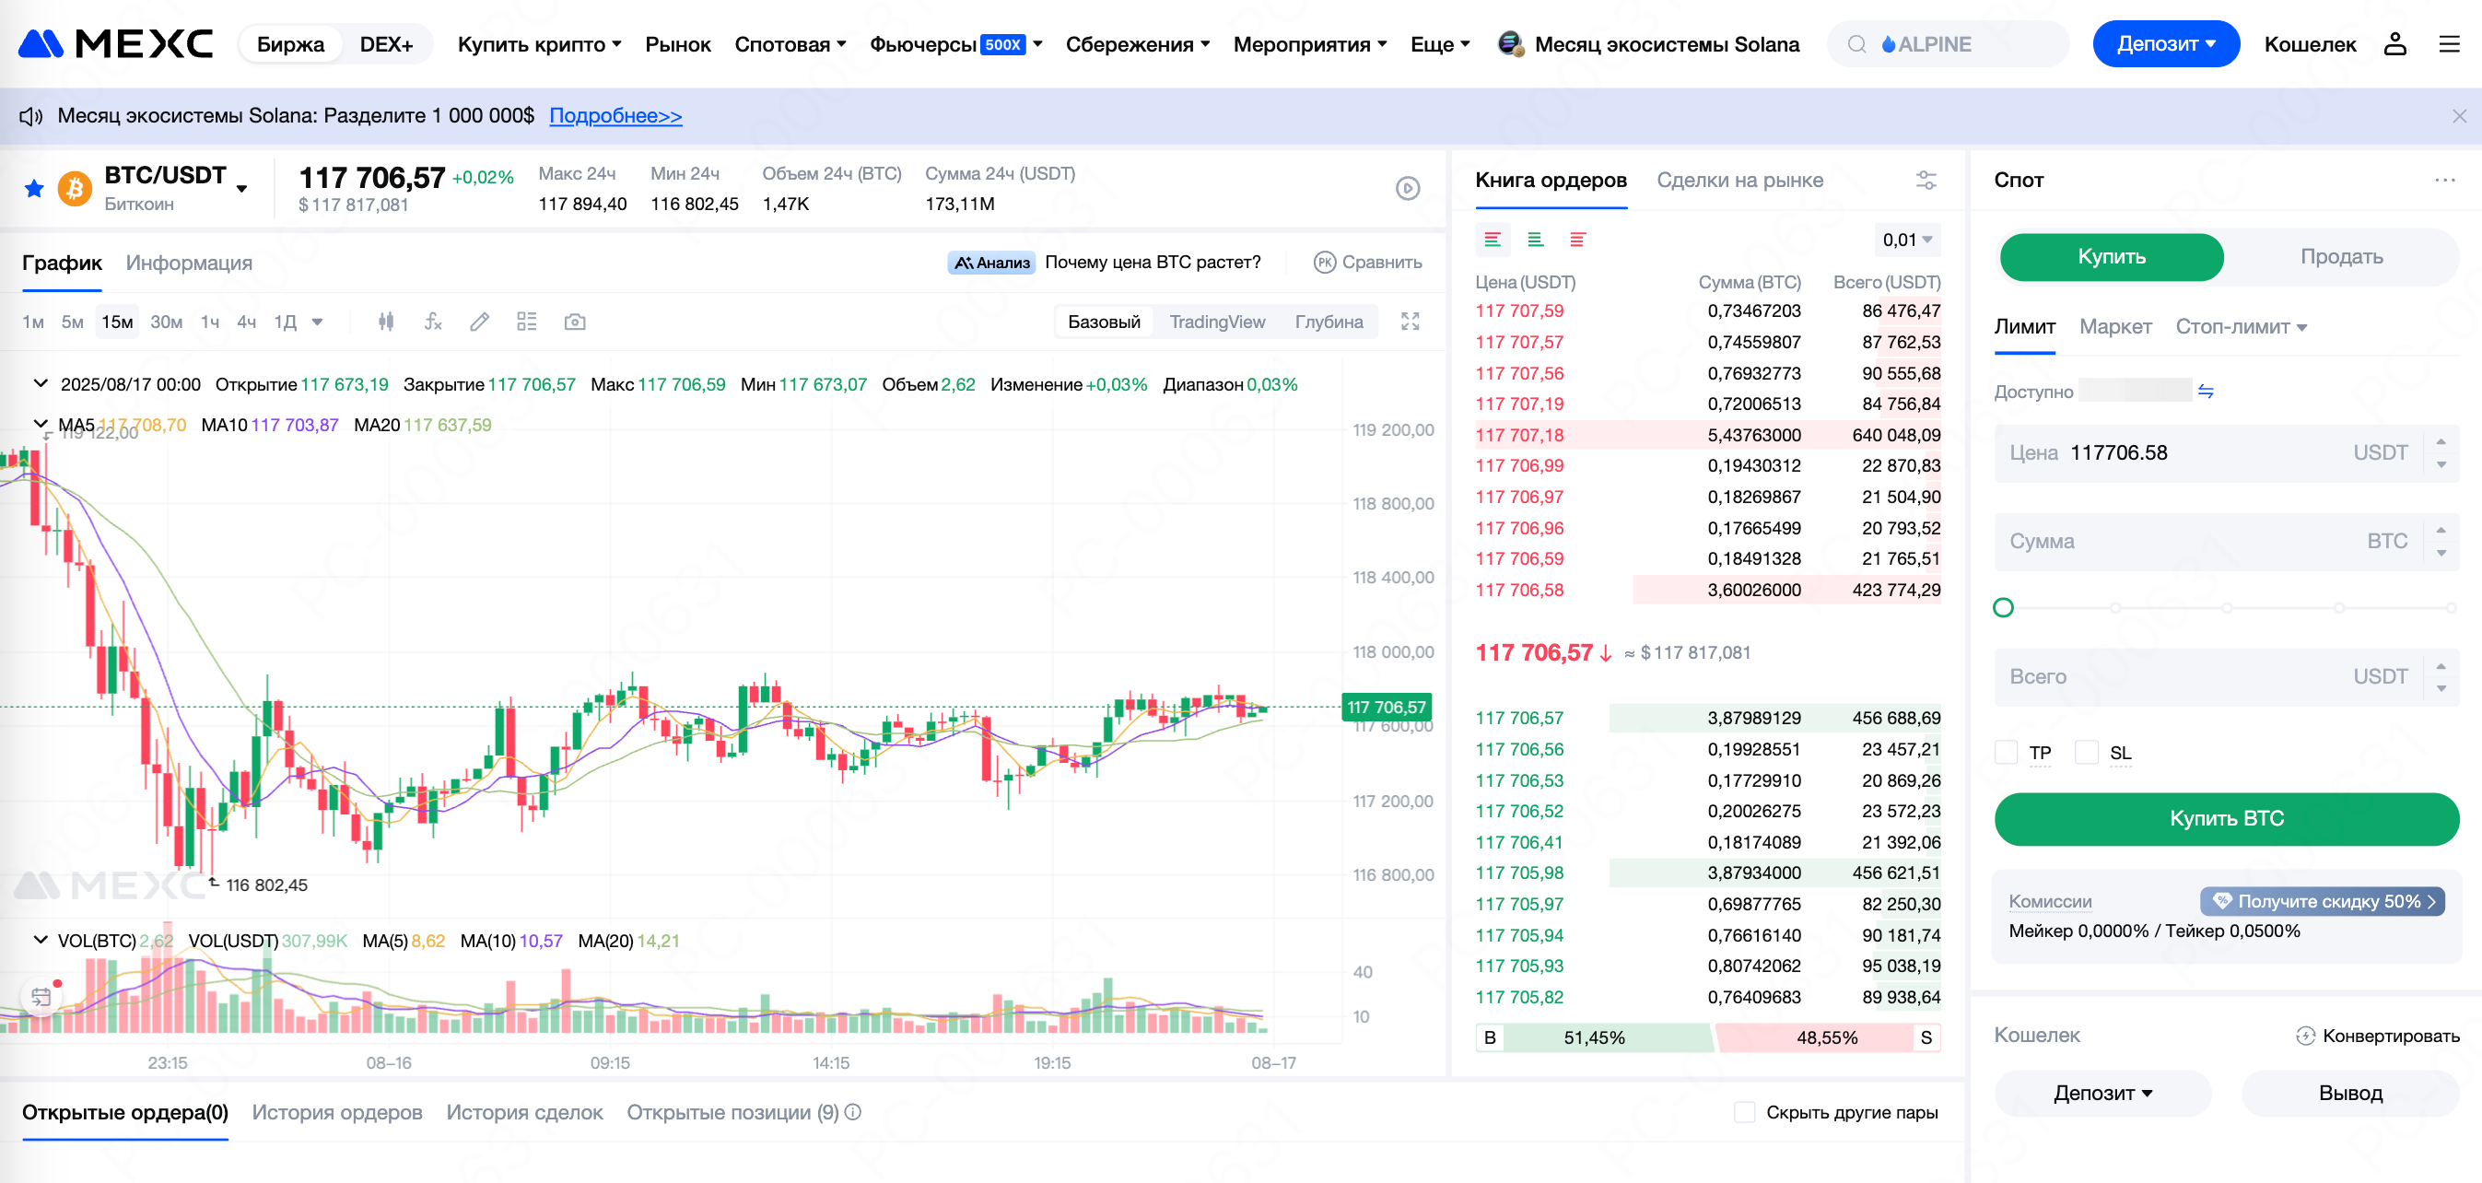Switch to the Sell side toggle
2482x1183 pixels.
tap(2340, 256)
